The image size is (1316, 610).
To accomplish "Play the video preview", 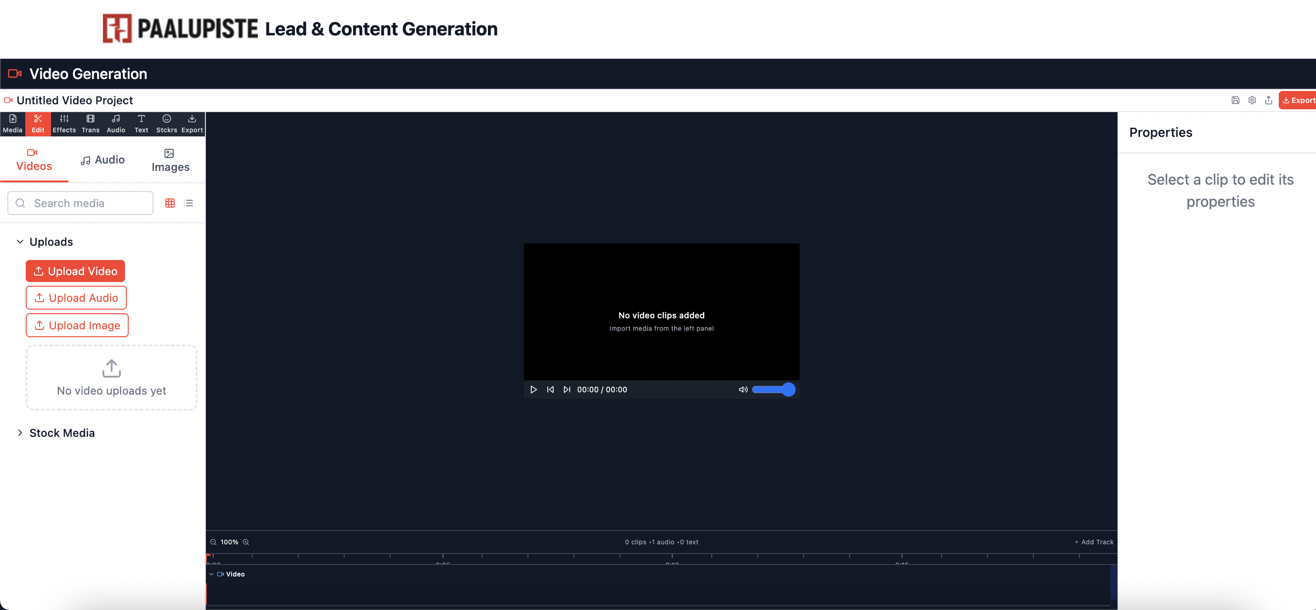I will [533, 390].
